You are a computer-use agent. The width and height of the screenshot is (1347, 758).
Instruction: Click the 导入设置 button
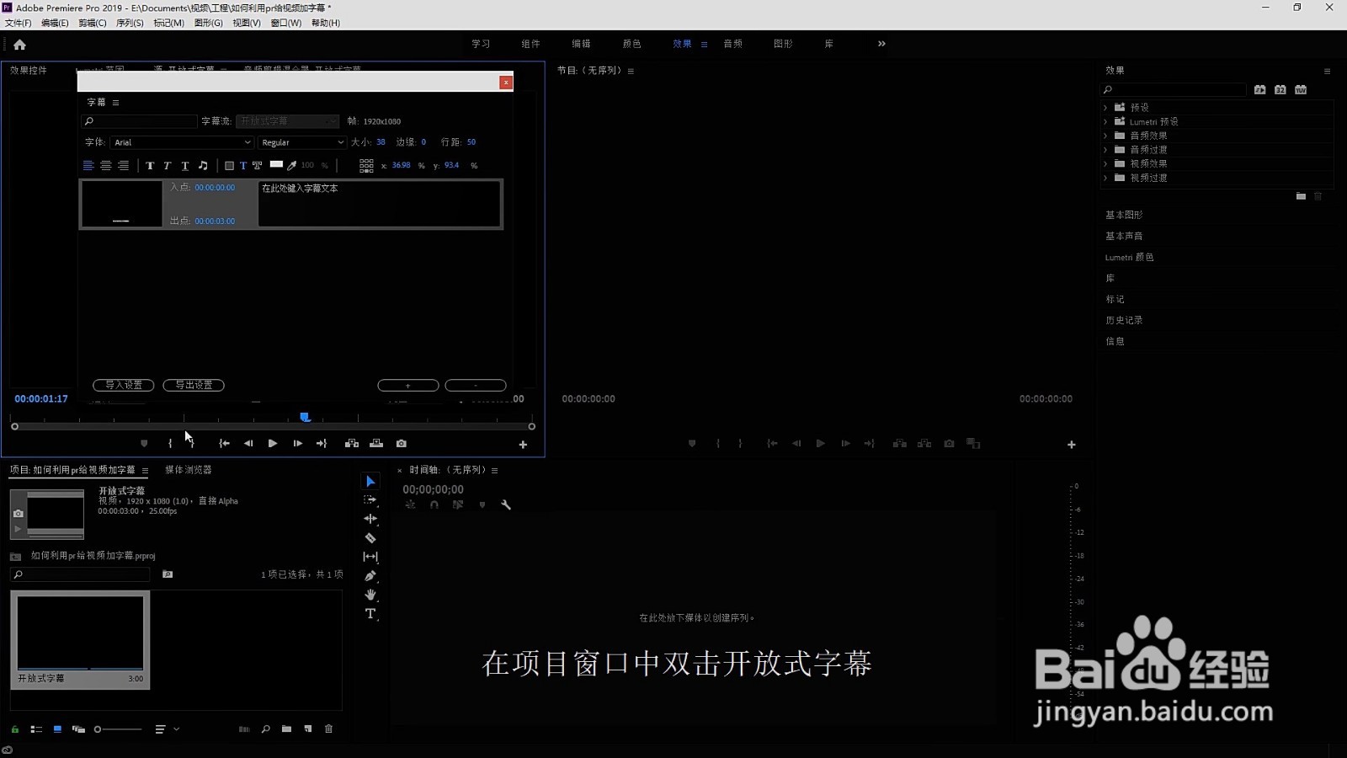[x=124, y=385]
